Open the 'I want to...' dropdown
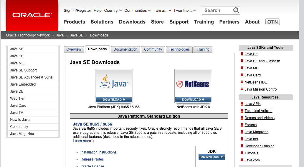The height and width of the screenshot is (167, 304). point(185,11)
